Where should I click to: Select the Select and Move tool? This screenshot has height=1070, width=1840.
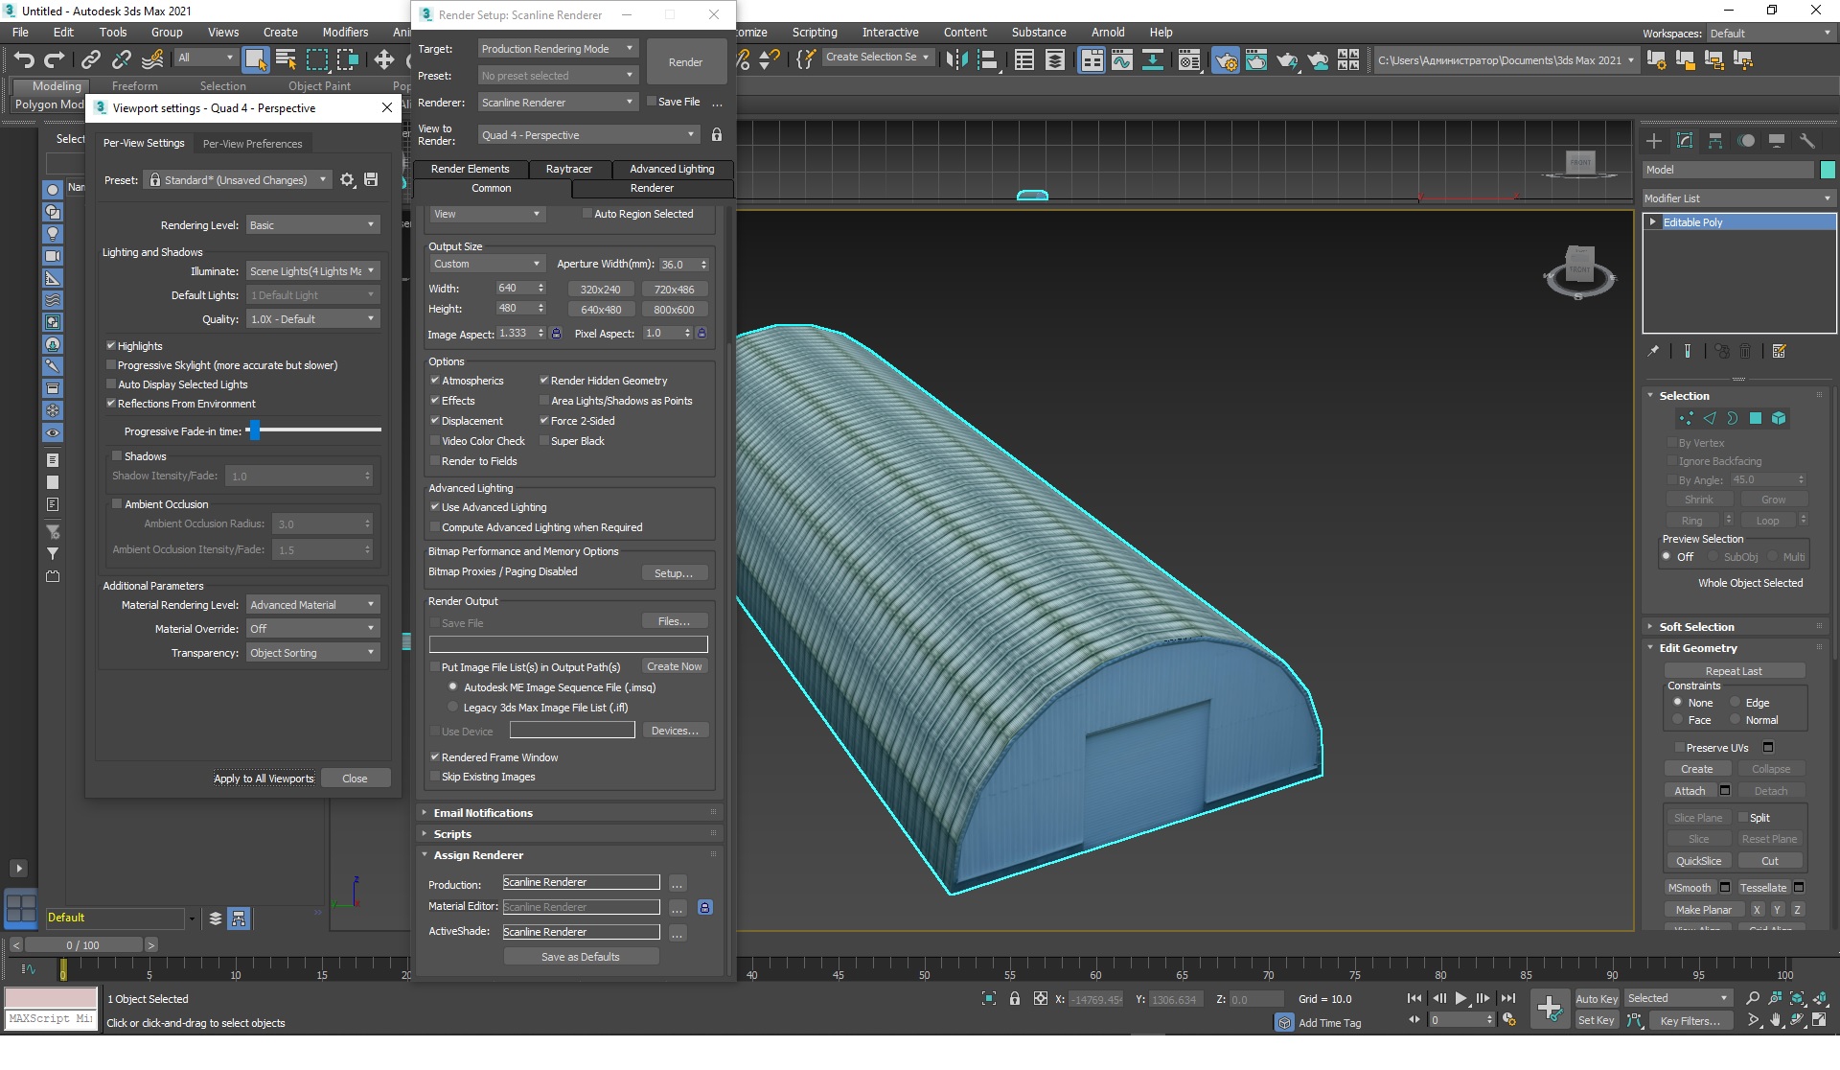tap(383, 60)
